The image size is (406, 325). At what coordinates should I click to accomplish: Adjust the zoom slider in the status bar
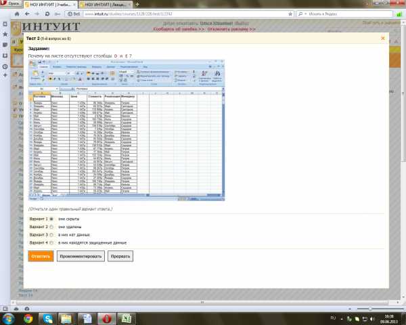(x=370, y=309)
